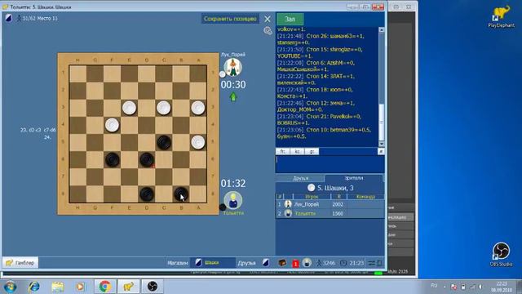Open File Explorer from taskbar

(58, 287)
